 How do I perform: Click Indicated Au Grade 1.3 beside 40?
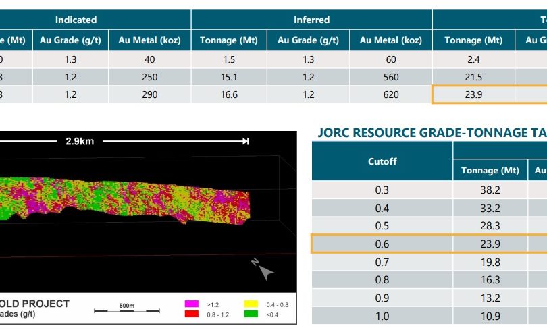(x=70, y=59)
